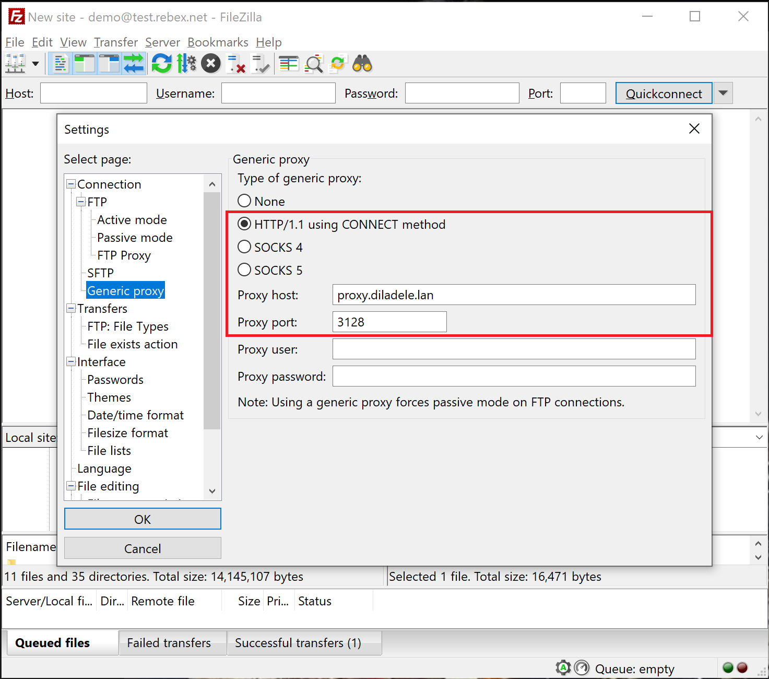Click the quickconnect Password field
This screenshot has width=769, height=679.
coord(462,93)
